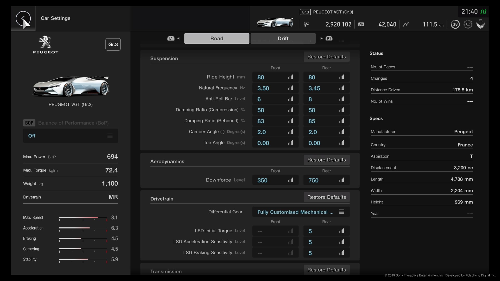Click the Gr.3 category badge under Peugeot
The image size is (500, 281).
(113, 44)
